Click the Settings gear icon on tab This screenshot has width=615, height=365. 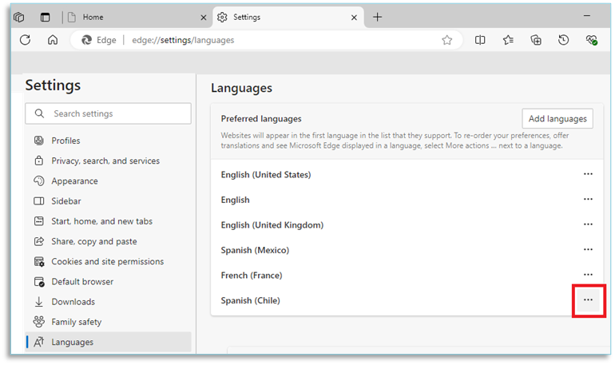(x=222, y=18)
